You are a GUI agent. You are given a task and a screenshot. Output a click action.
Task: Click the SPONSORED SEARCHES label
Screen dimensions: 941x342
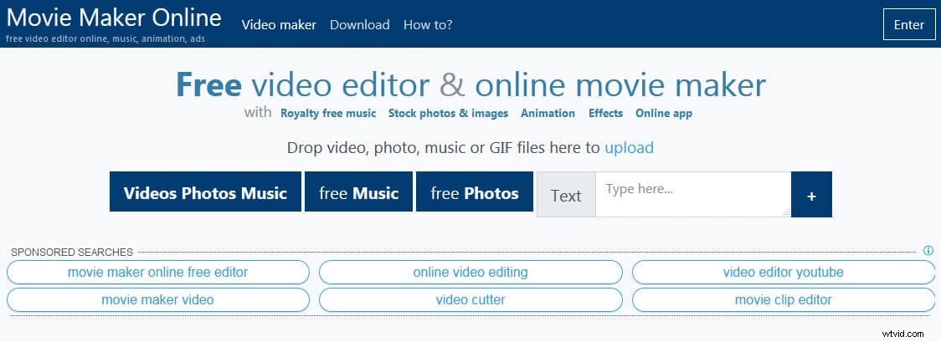point(72,253)
